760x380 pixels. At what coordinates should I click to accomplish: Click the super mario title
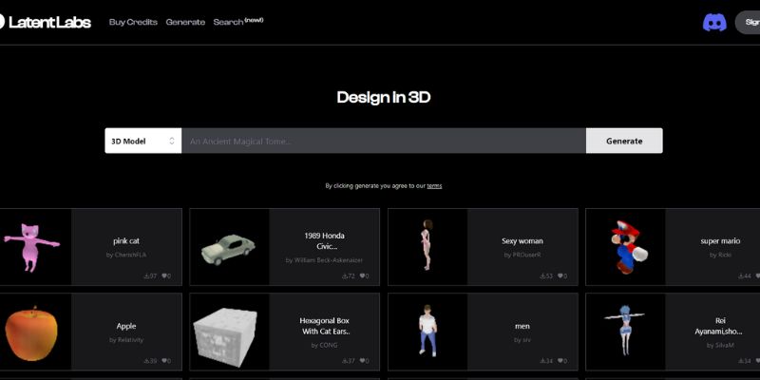point(720,241)
